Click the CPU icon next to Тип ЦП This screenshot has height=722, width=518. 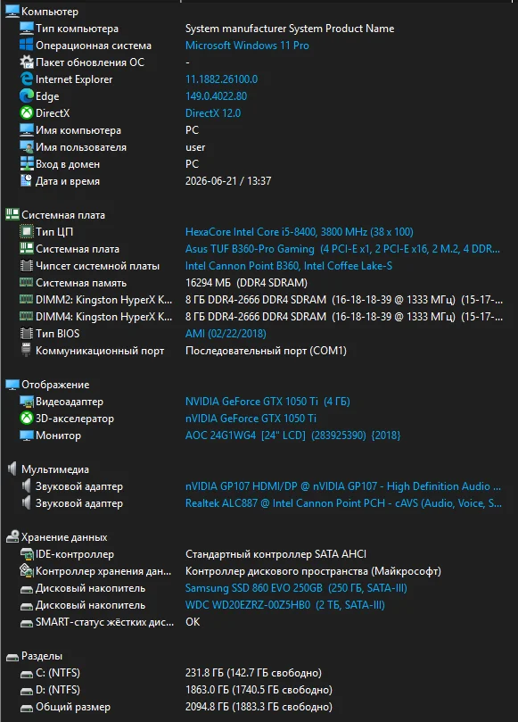tap(26, 232)
